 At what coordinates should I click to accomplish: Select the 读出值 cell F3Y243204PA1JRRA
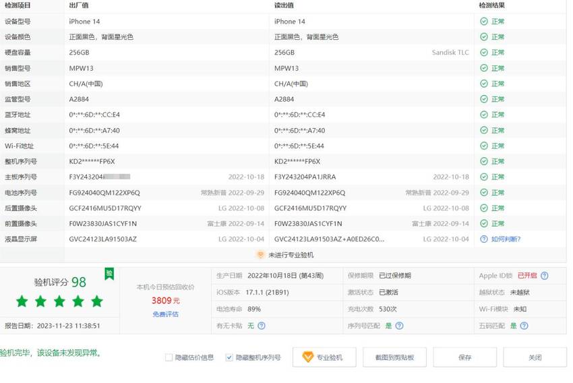(305, 177)
